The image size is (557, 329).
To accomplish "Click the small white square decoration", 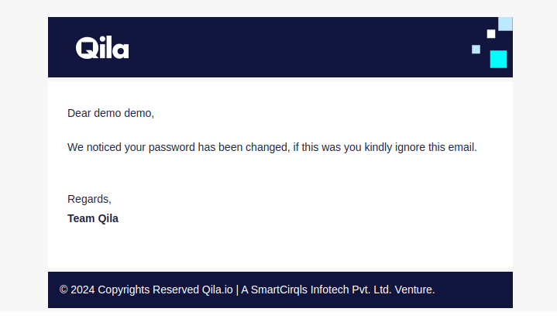I will coord(491,34).
